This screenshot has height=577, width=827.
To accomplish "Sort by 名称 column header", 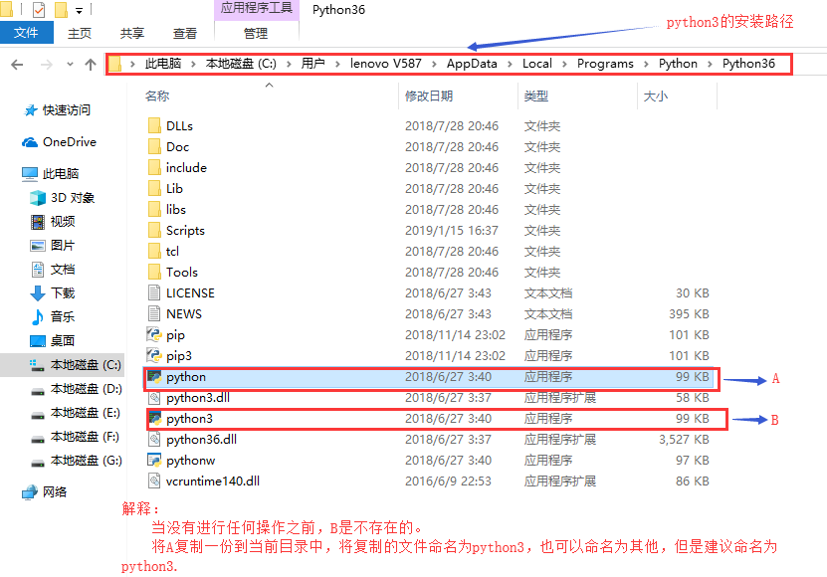I will click(157, 96).
